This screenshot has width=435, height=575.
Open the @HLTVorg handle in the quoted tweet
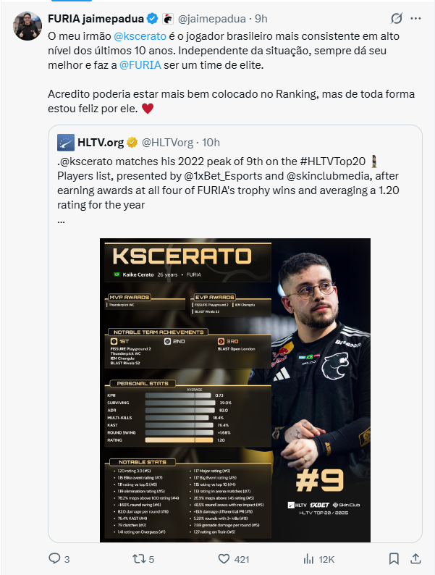pos(167,143)
